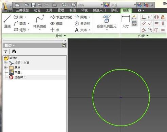Select the Equation Curve (表达式曲线) tool
This screenshot has height=132, width=167.
[x=61, y=17]
